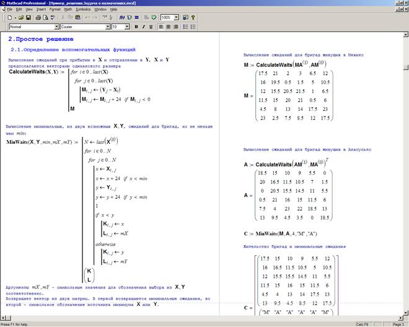Click the Paste clipboard icon
The image size is (409, 327).
(77, 17)
